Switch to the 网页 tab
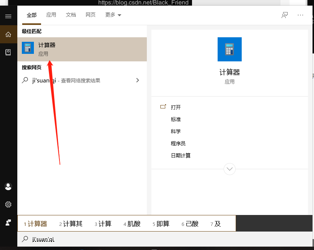 click(90, 15)
